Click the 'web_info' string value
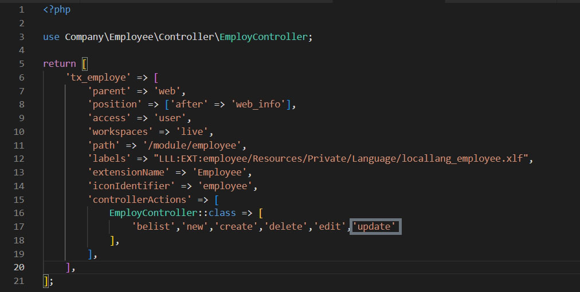Screen dimensions: 580x292 click(263, 104)
